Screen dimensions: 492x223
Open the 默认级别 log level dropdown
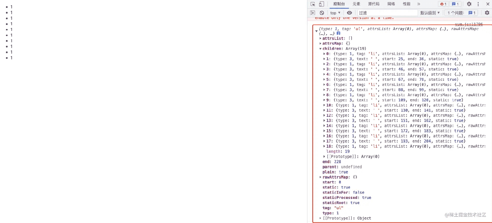point(430,13)
